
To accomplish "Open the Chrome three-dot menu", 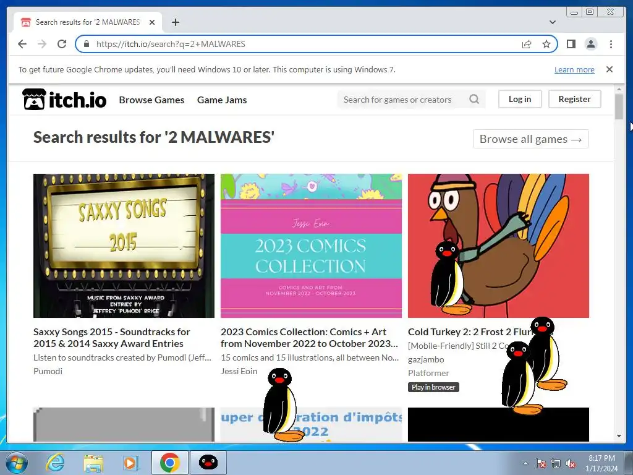I will click(x=611, y=44).
